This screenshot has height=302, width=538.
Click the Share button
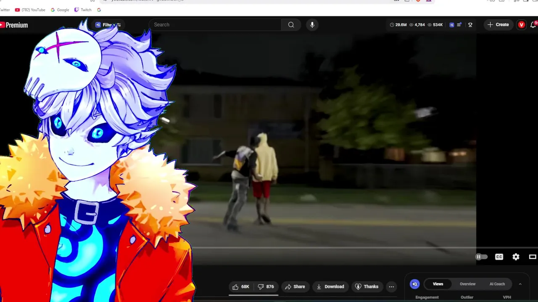pyautogui.click(x=295, y=286)
